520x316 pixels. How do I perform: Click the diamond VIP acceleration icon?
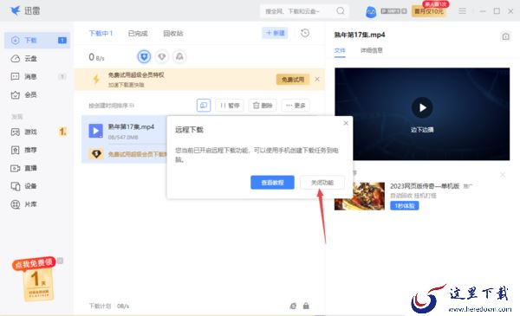coord(162,57)
